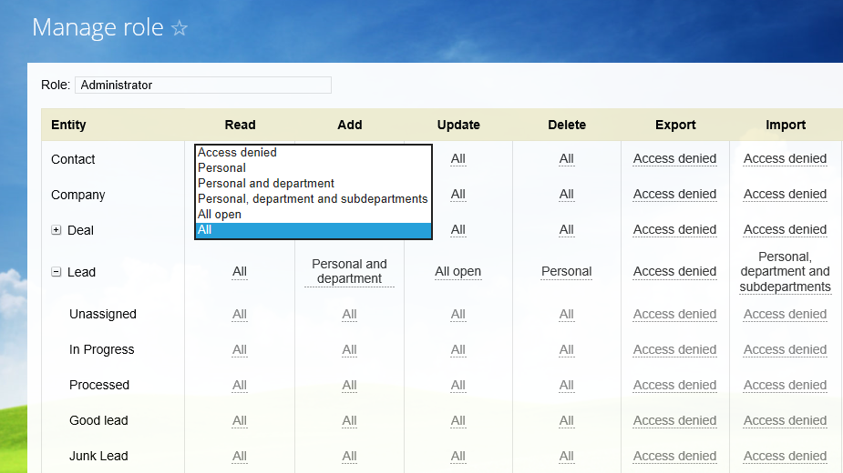Open Lead Read permission 'All'
The width and height of the screenshot is (843, 473).
pos(240,272)
